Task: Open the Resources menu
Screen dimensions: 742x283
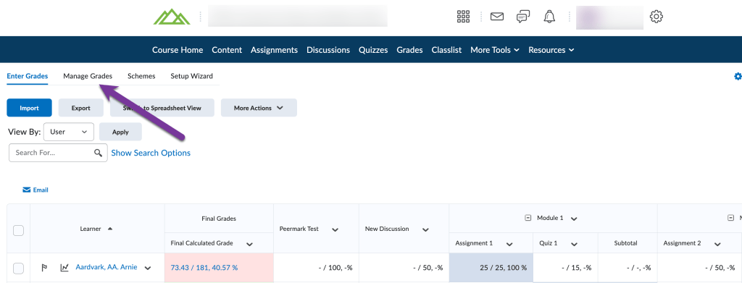Action: [551, 50]
